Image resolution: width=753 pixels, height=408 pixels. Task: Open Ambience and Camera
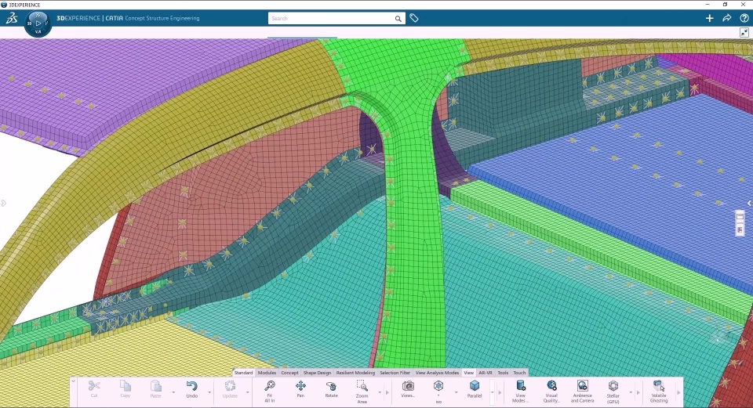(x=582, y=385)
